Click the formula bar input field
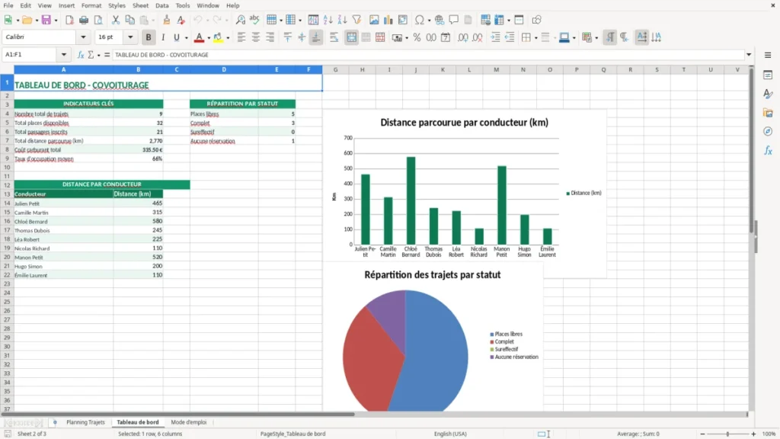This screenshot has width=780, height=439. coord(428,55)
